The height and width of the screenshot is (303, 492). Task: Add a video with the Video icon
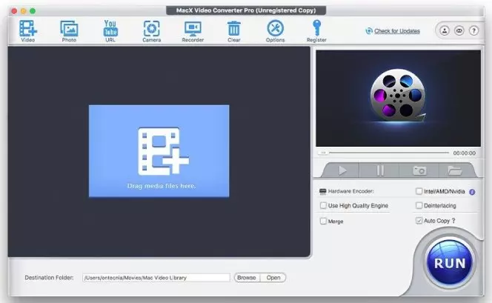click(x=28, y=30)
